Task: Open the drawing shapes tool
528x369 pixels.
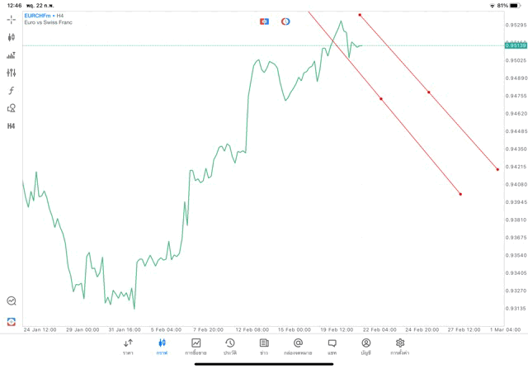Action: click(12, 108)
